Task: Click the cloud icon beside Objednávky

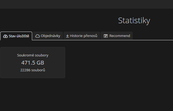Action: (38, 36)
